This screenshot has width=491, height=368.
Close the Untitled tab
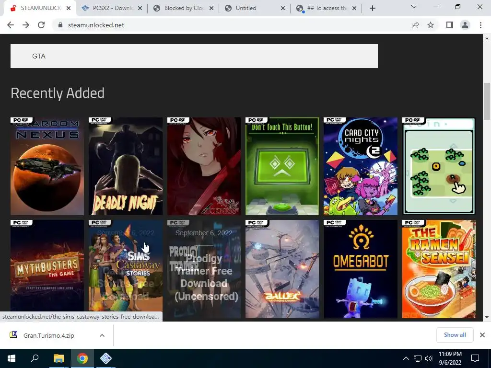[283, 8]
